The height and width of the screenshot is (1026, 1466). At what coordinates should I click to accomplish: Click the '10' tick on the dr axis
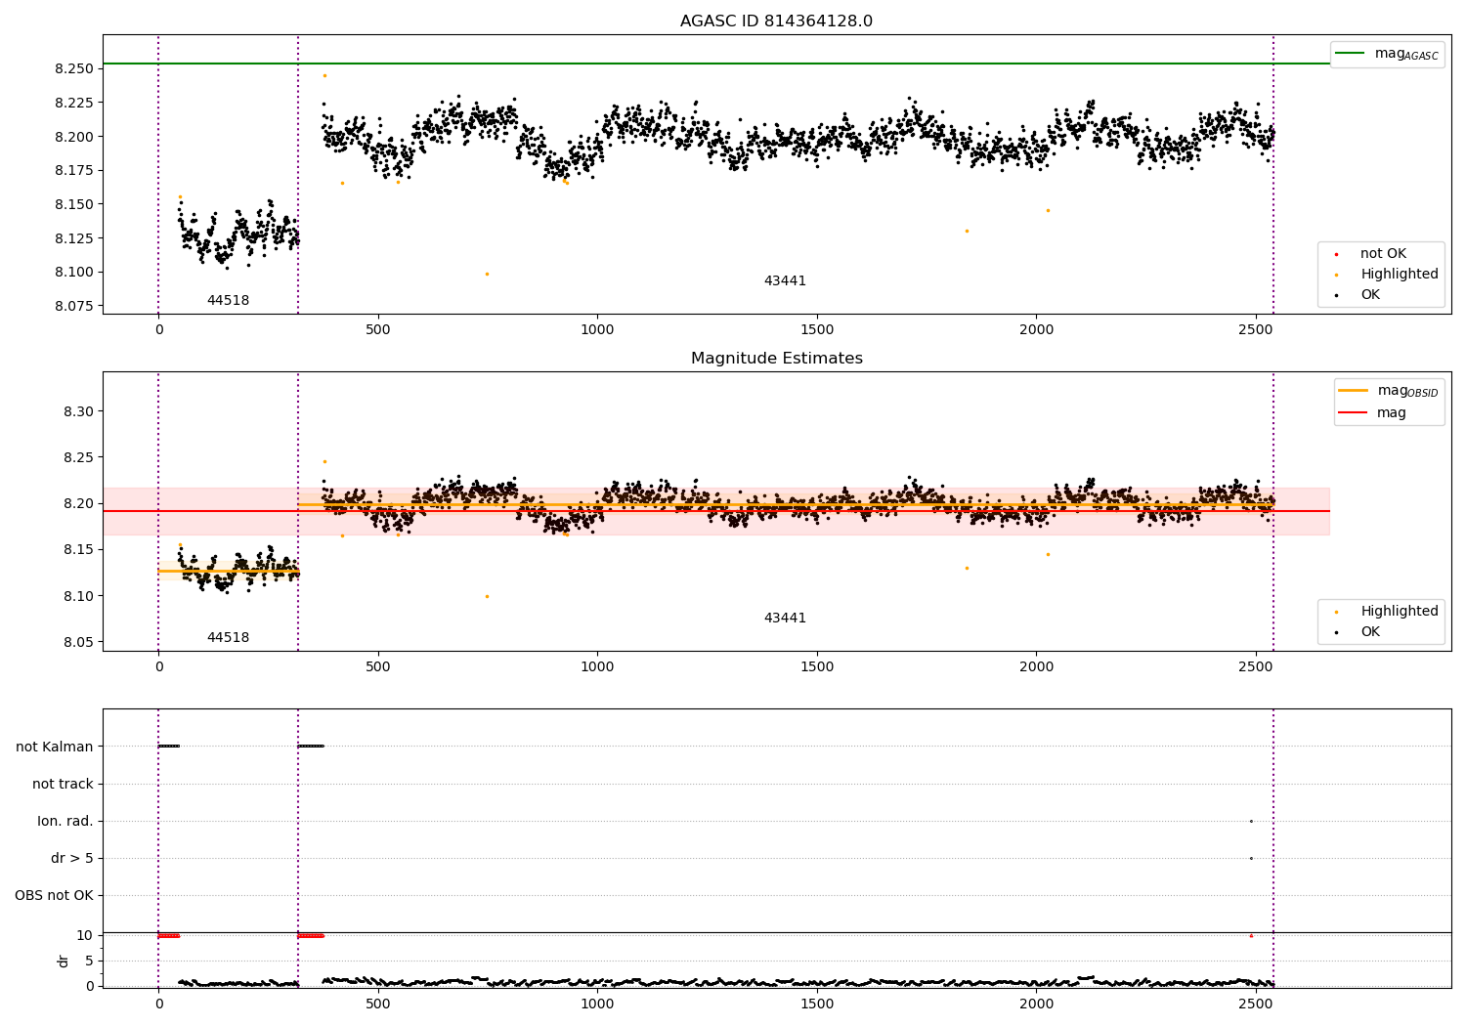click(85, 936)
